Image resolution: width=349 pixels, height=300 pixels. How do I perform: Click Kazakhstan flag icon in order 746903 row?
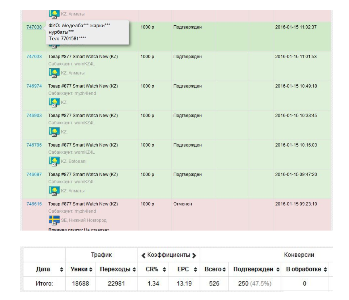54,132
